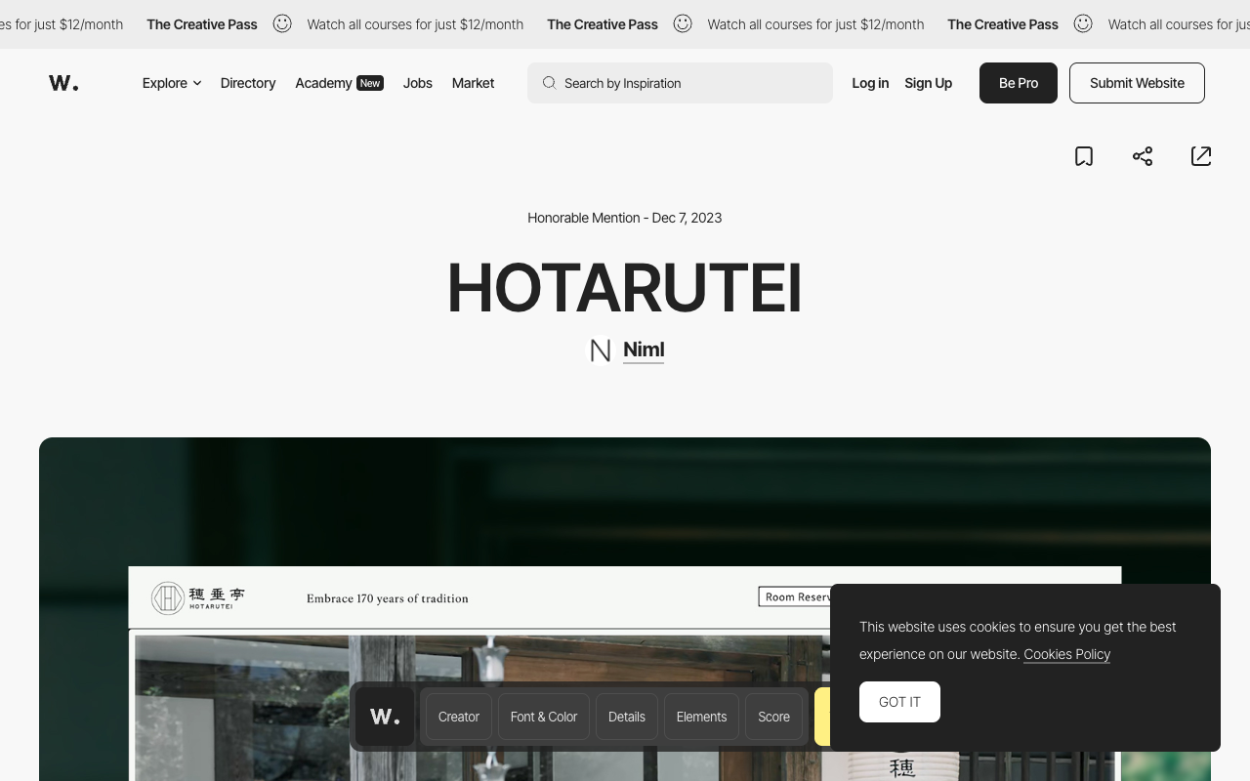Save site with the bookmark icon

tap(1084, 156)
